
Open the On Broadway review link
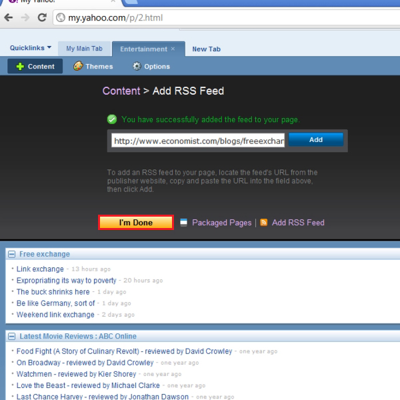pyautogui.click(x=85, y=363)
